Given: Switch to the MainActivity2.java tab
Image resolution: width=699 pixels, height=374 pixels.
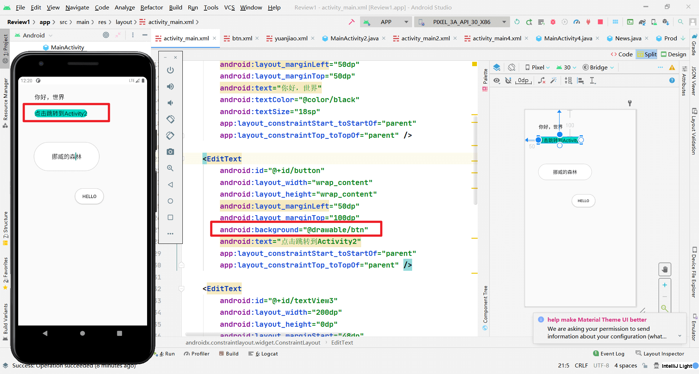Looking at the screenshot, I should click(354, 38).
